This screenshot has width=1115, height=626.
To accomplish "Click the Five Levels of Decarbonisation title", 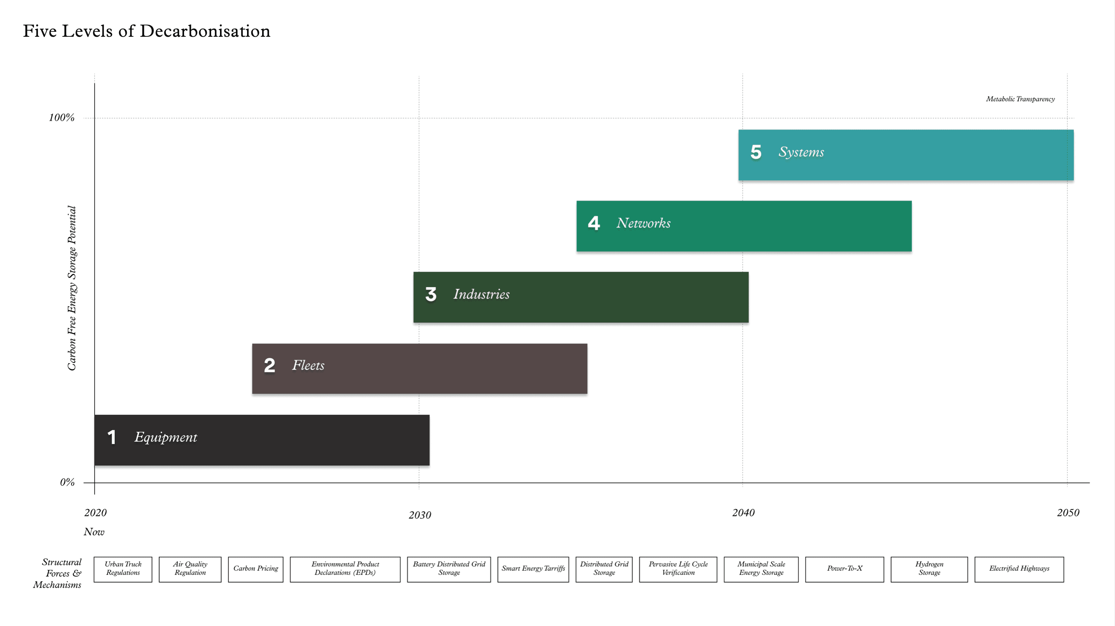I will click(146, 31).
